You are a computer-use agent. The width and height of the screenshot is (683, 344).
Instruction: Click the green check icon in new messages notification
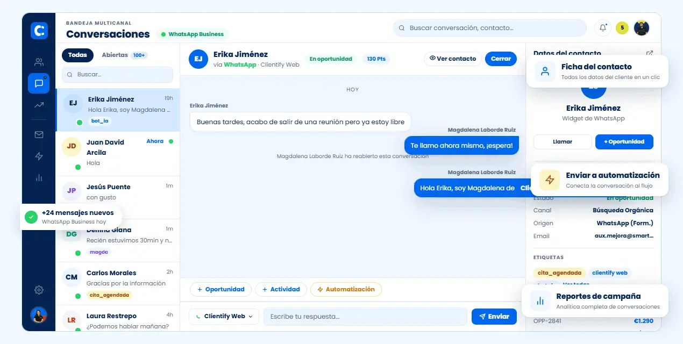pyautogui.click(x=31, y=217)
